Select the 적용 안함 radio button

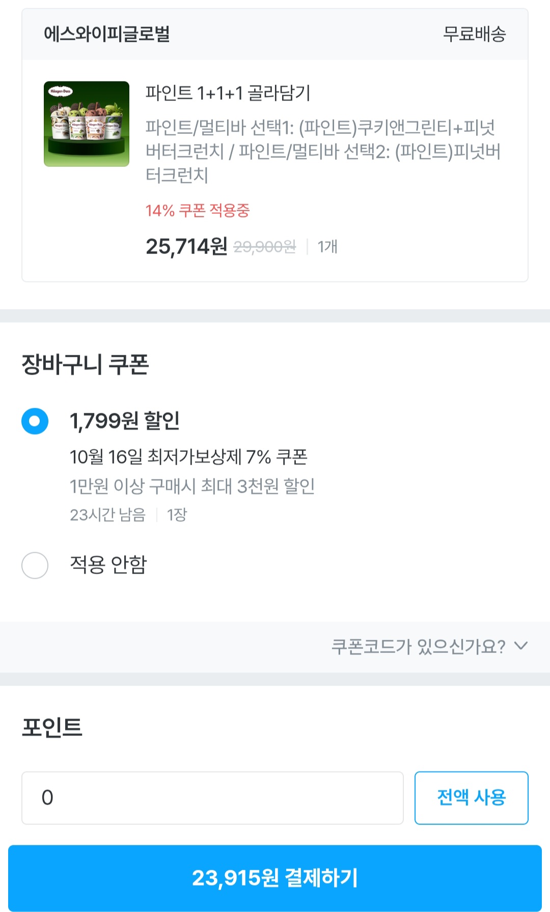pos(35,565)
